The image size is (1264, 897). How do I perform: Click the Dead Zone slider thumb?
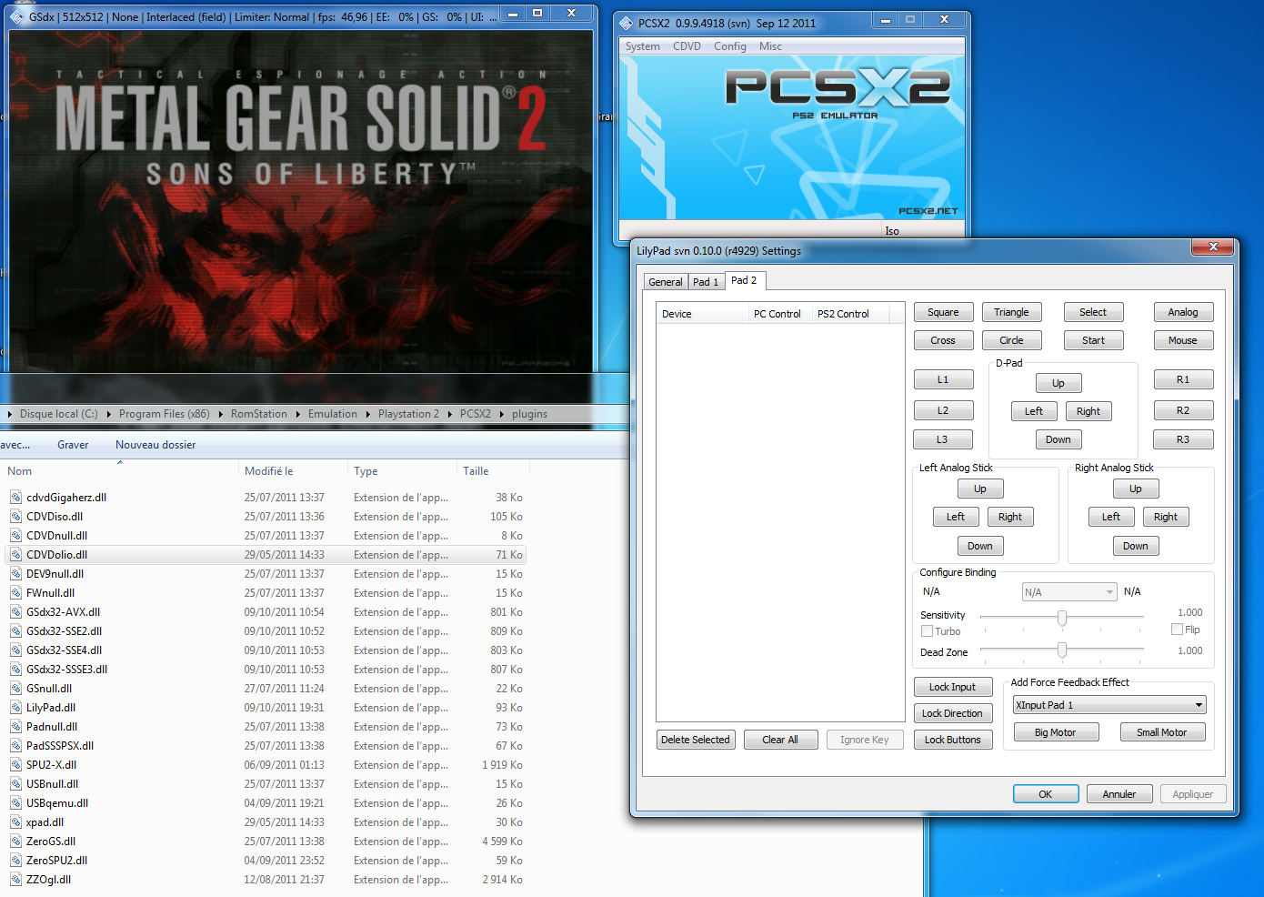[1061, 650]
